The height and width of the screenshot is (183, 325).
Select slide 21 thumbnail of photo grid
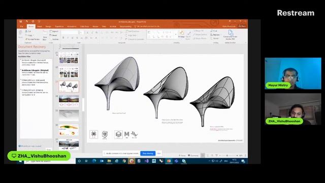pos(69,57)
